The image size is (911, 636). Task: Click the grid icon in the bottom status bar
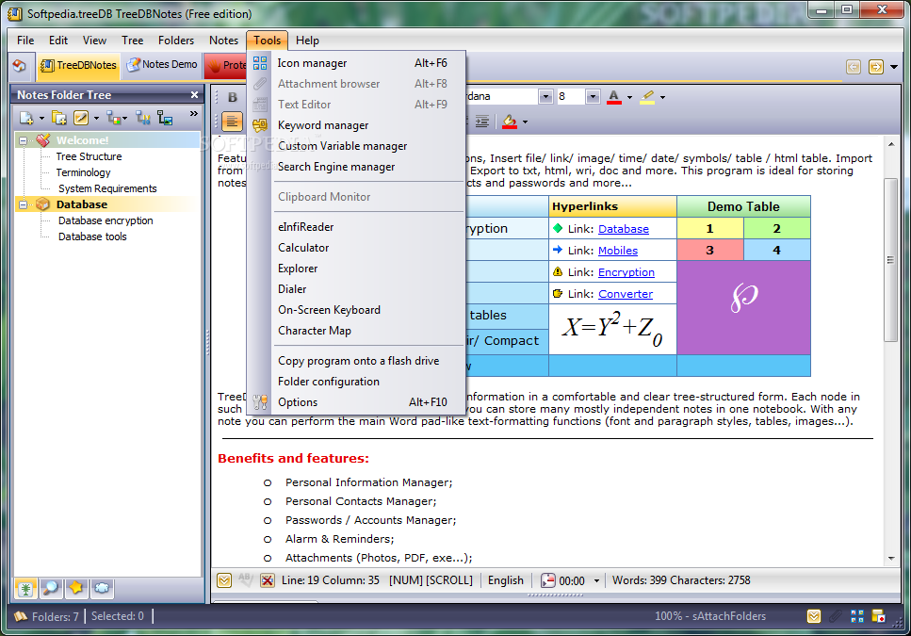click(857, 616)
